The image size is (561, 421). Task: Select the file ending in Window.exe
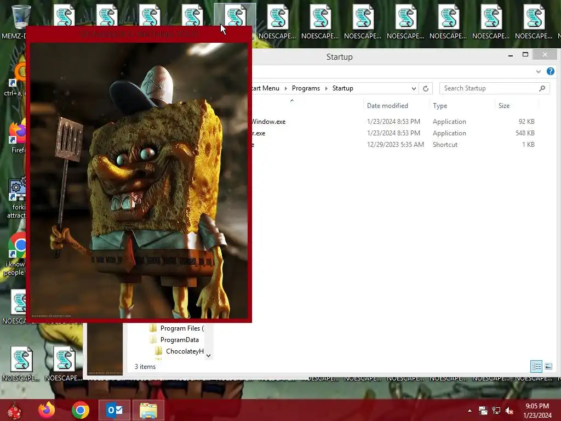(x=269, y=122)
